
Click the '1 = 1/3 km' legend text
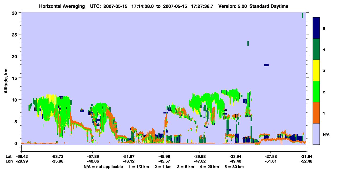(139, 167)
